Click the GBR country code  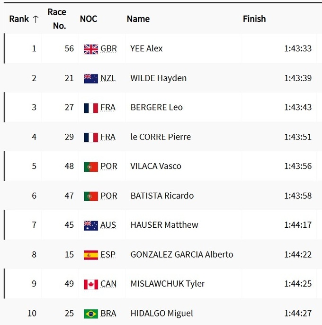pos(108,49)
